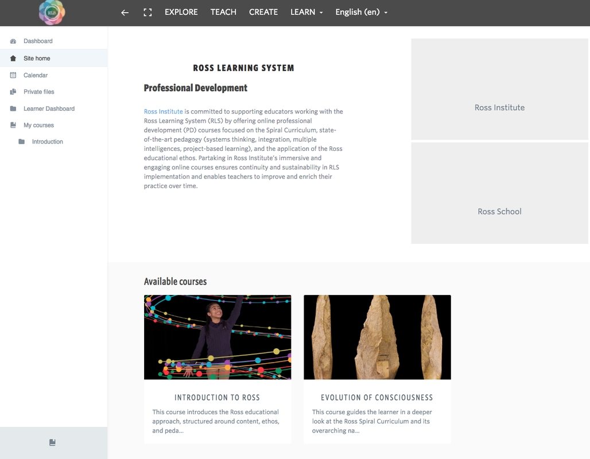The width and height of the screenshot is (590, 459).
Task: Open the TEACH menu item
Action: (223, 13)
